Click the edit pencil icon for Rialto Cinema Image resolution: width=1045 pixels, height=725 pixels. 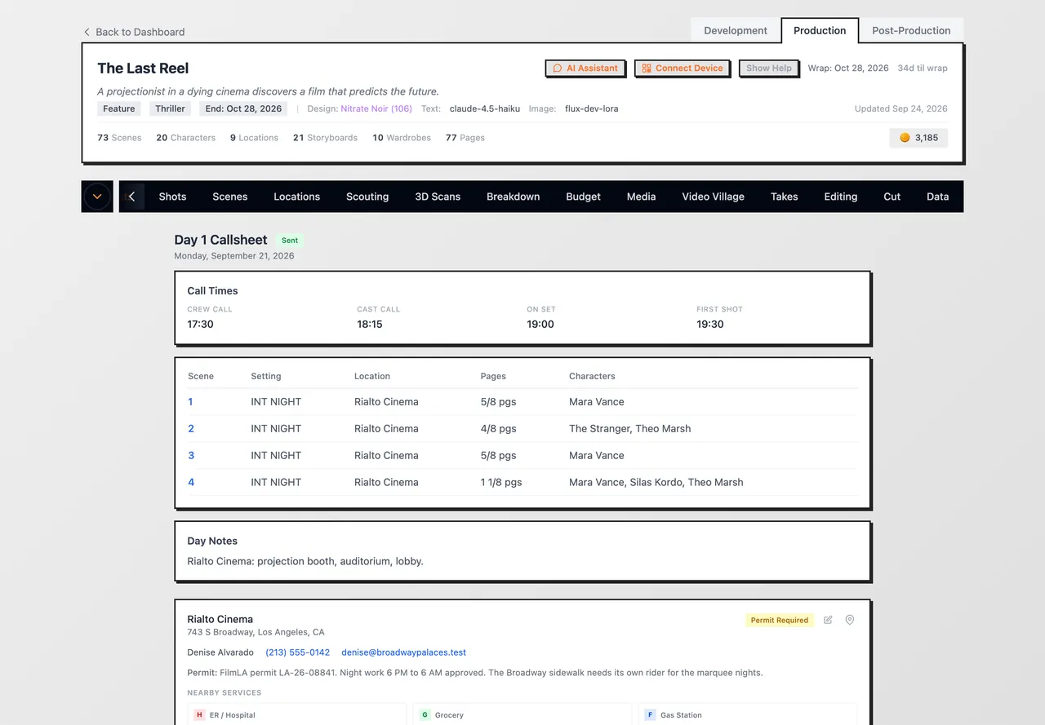click(x=828, y=620)
